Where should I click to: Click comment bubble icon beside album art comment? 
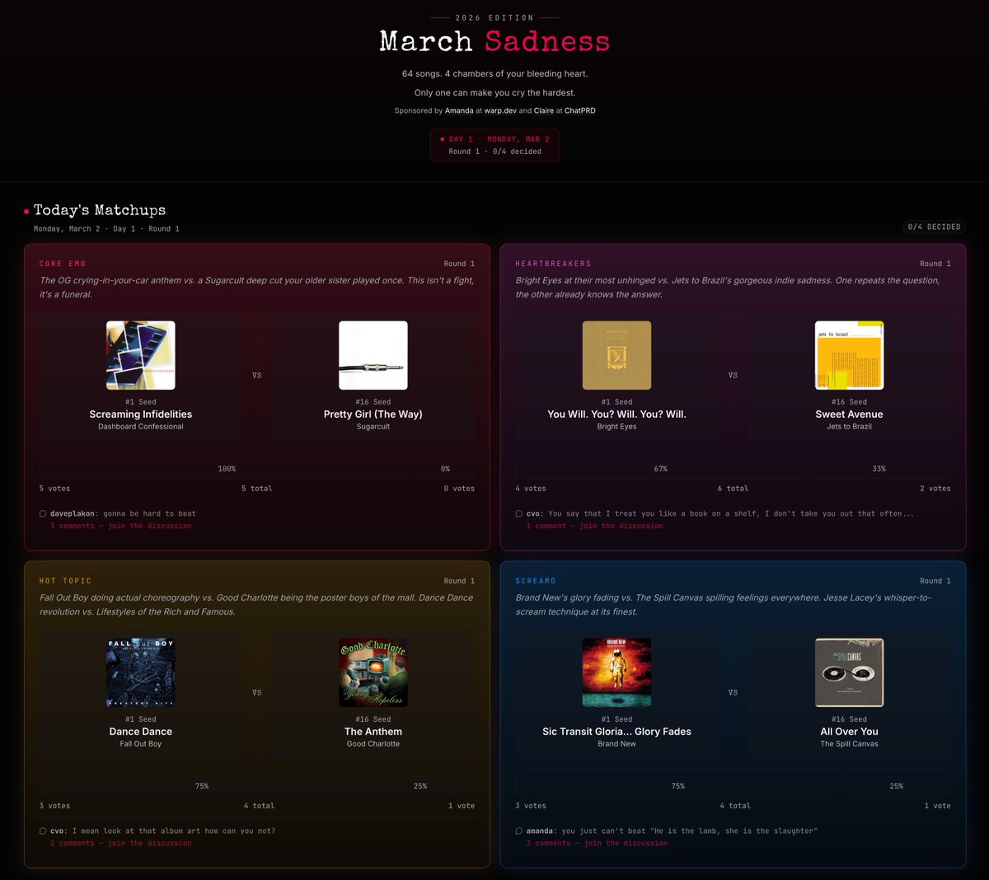click(43, 831)
